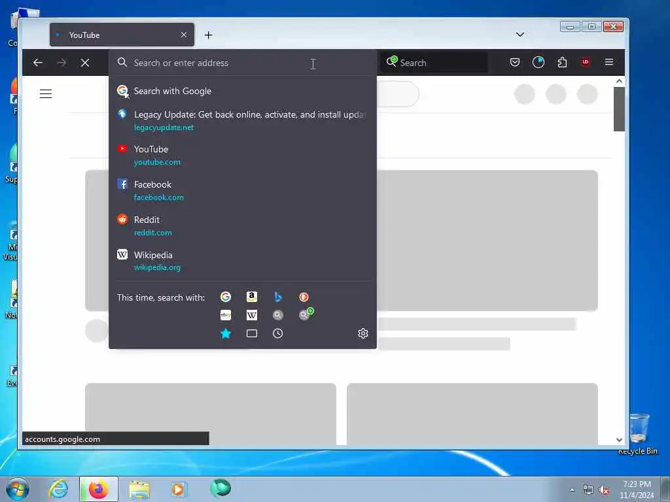Open the Windows Start menu

coord(18,489)
